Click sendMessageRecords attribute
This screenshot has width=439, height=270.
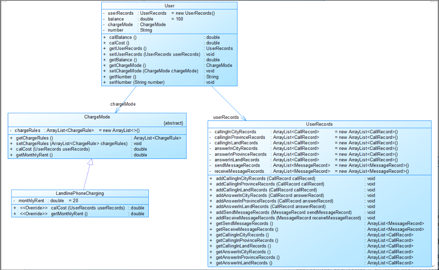309,165
